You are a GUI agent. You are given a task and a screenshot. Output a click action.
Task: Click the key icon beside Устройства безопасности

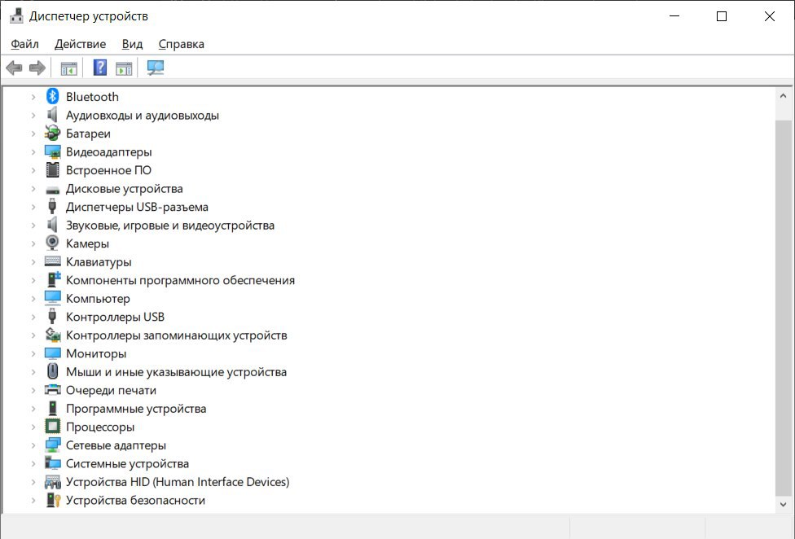53,500
